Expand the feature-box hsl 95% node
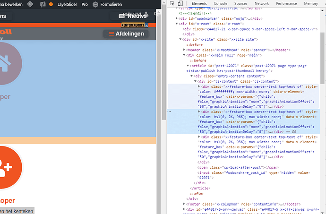Viewport: 326px width, 214px height. [199, 137]
